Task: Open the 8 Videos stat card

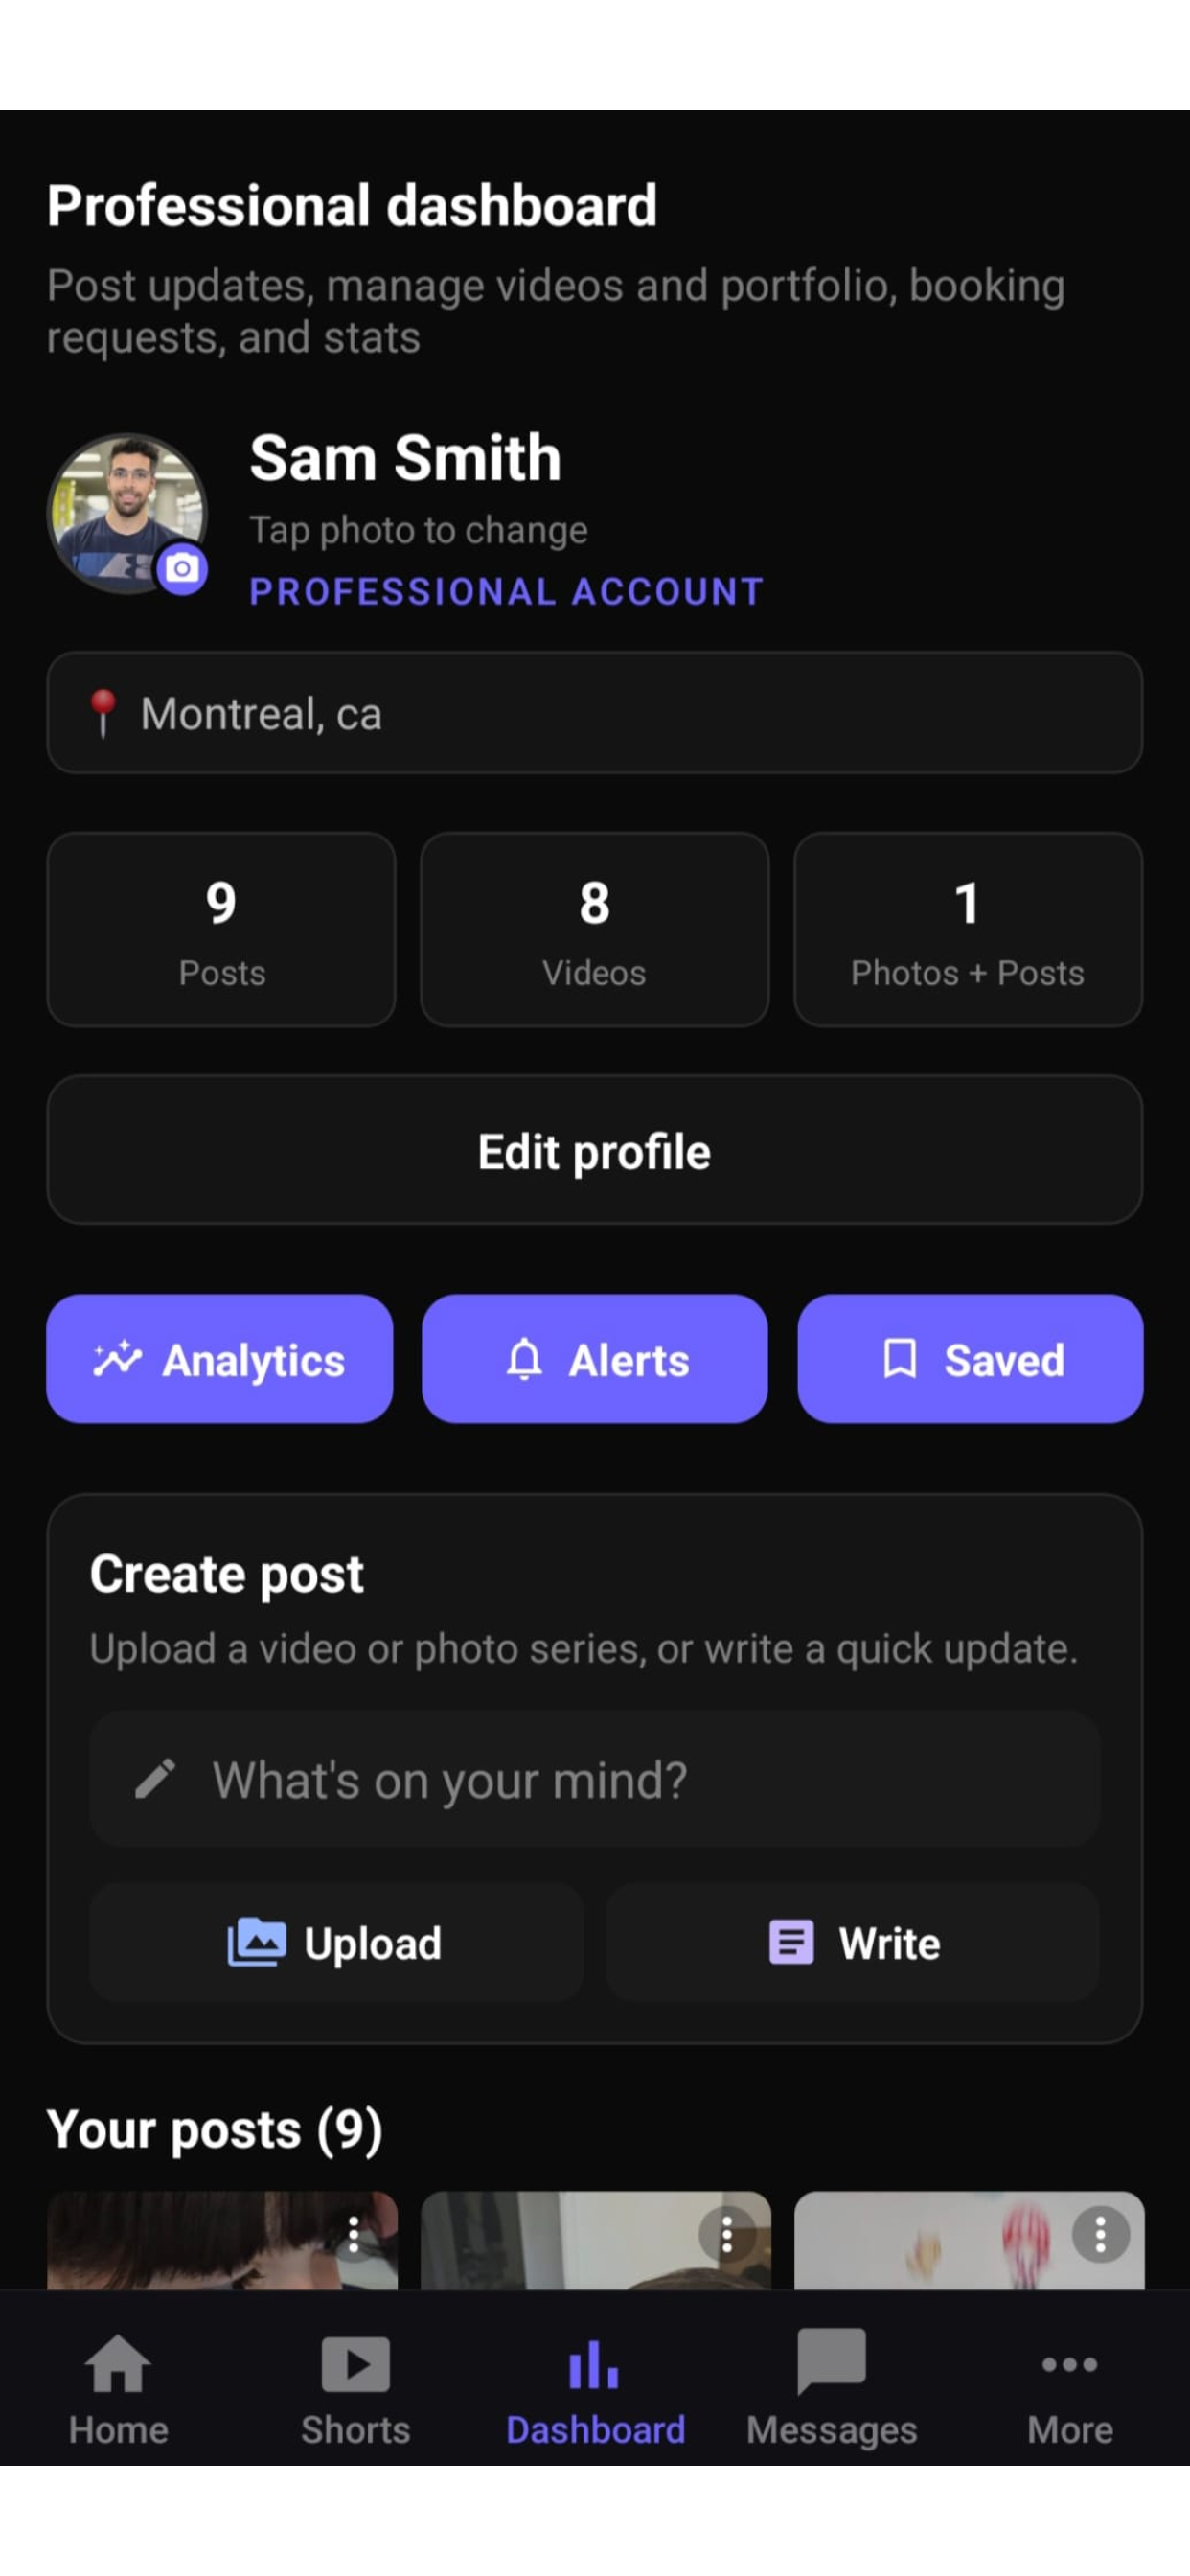Action: tap(595, 930)
